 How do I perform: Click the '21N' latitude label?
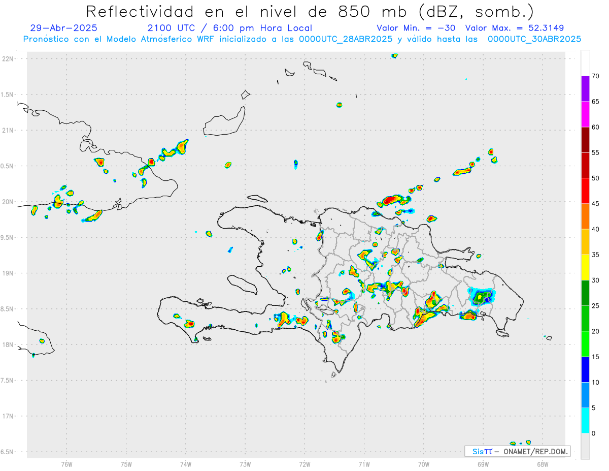pos(8,131)
